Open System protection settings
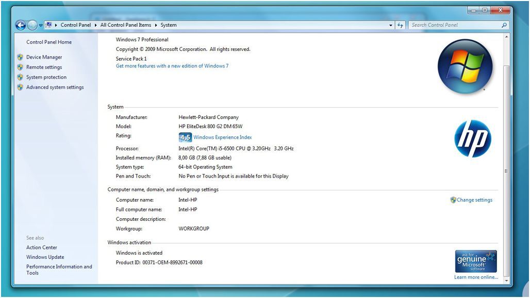This screenshot has height=298, width=530. [46, 77]
